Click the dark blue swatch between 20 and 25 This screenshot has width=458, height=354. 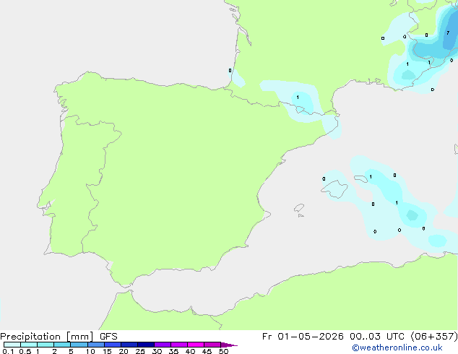tap(129, 345)
